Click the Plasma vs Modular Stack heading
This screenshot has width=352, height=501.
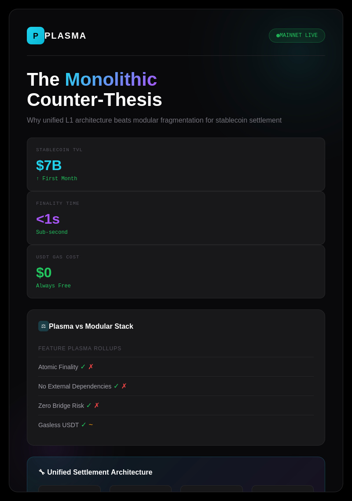pyautogui.click(x=91, y=327)
